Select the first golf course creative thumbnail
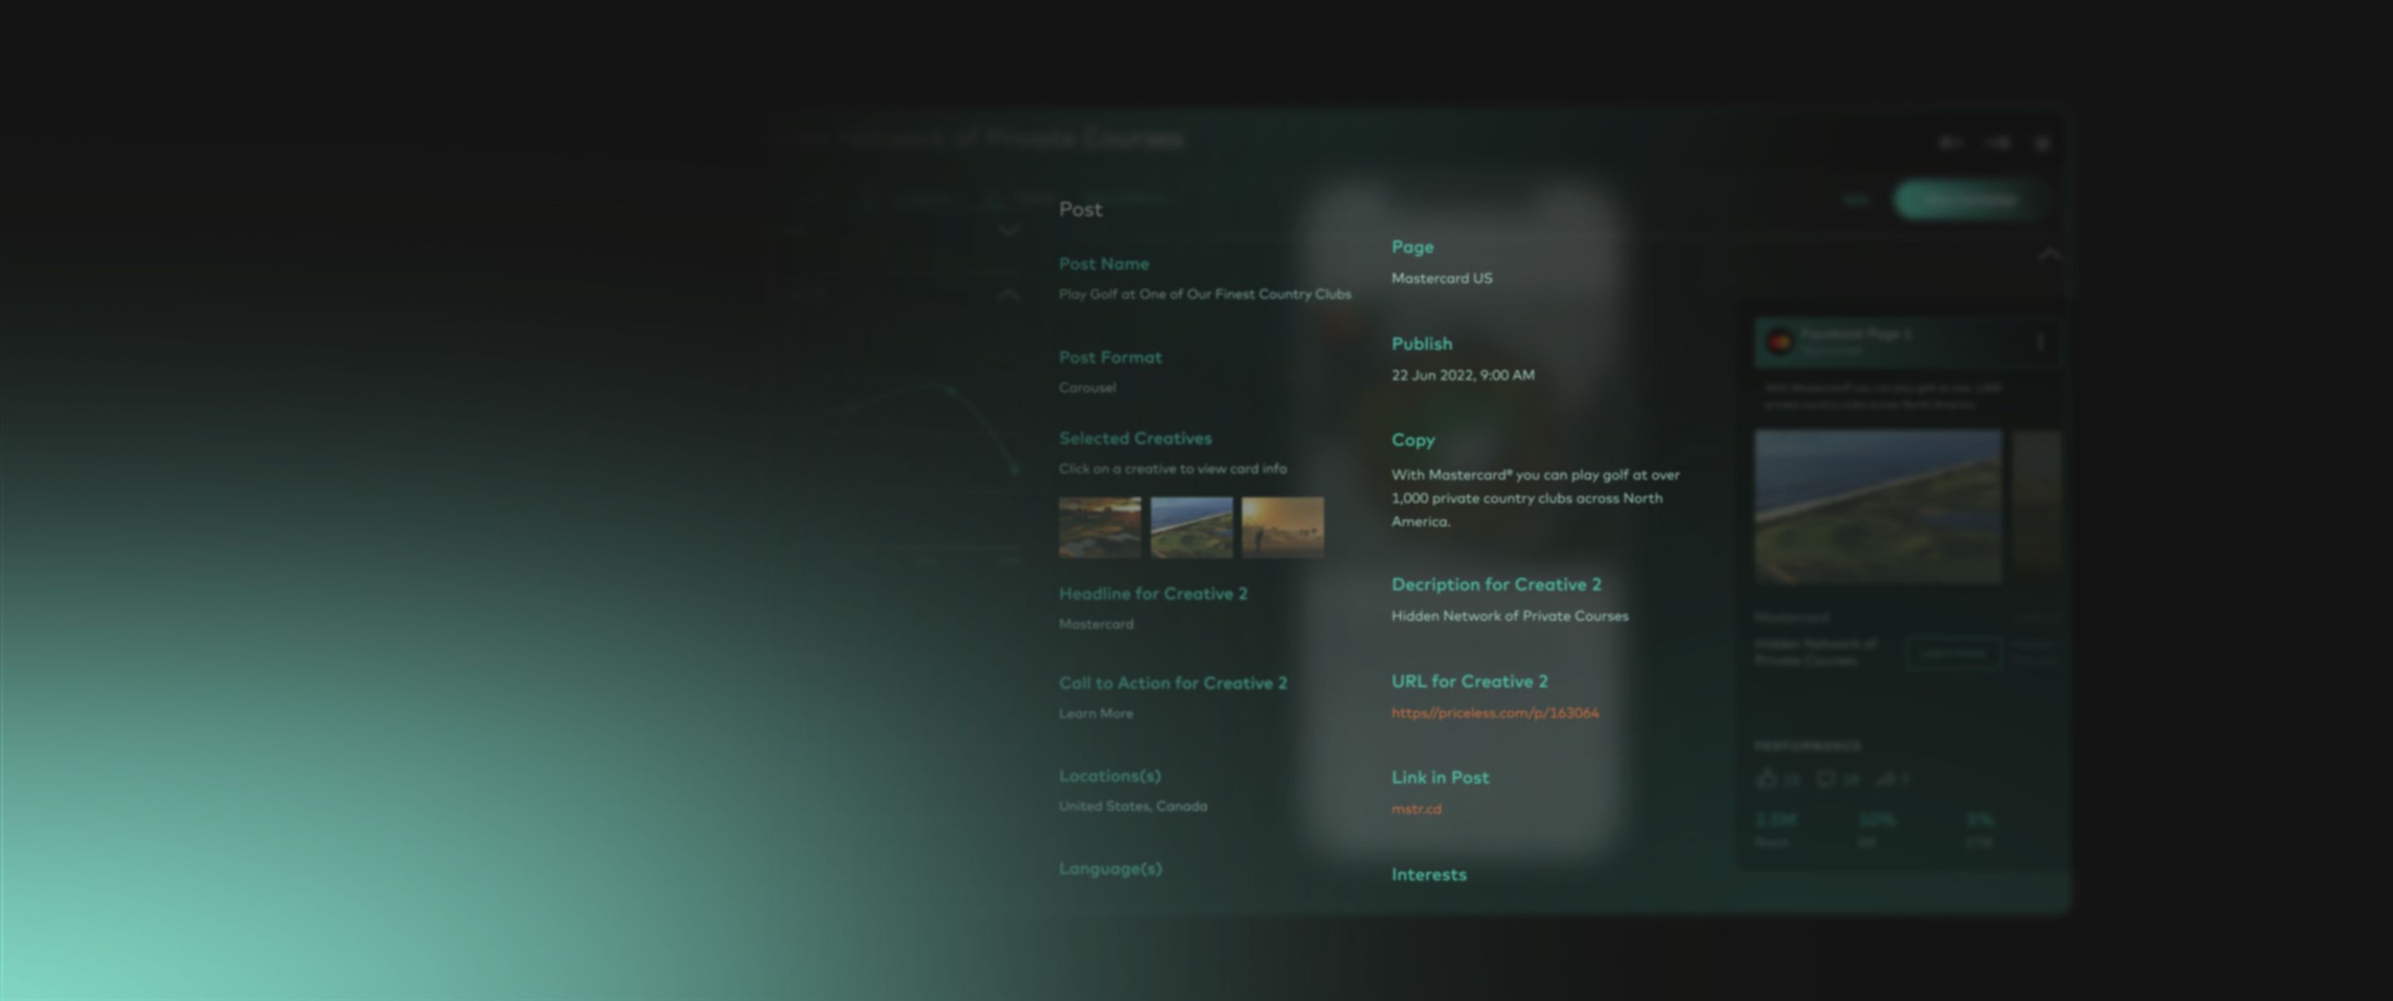The image size is (2393, 1001). (1100, 526)
